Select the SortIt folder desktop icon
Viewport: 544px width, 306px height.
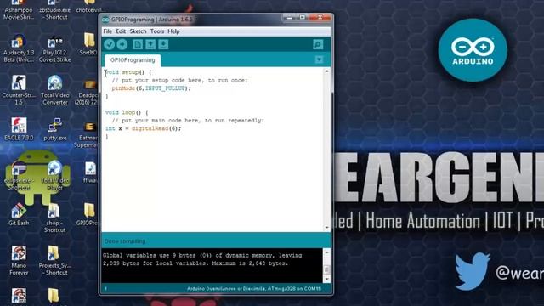pyautogui.click(x=88, y=44)
